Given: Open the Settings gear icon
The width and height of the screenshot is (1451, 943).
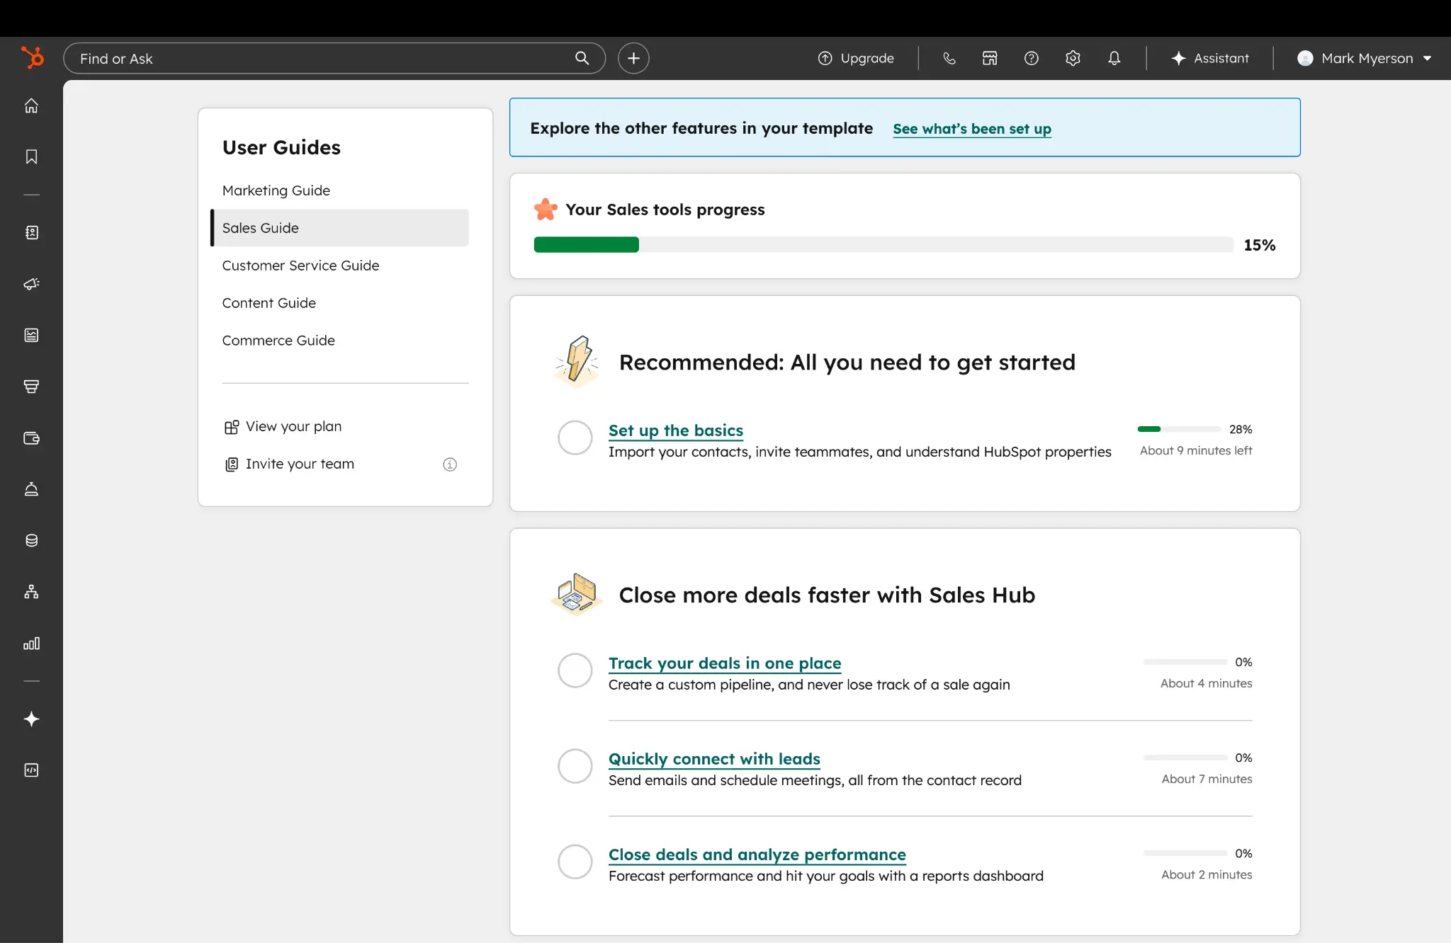Looking at the screenshot, I should 1072,58.
